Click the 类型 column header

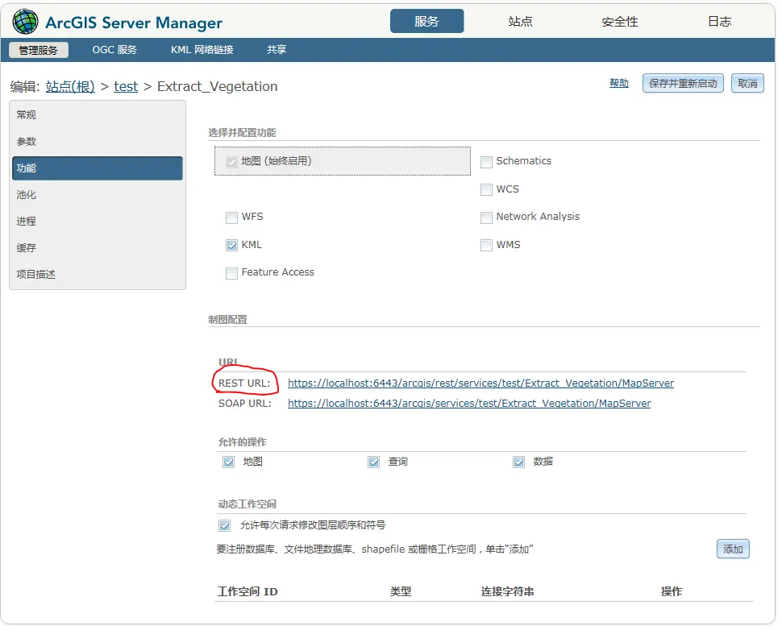(401, 592)
